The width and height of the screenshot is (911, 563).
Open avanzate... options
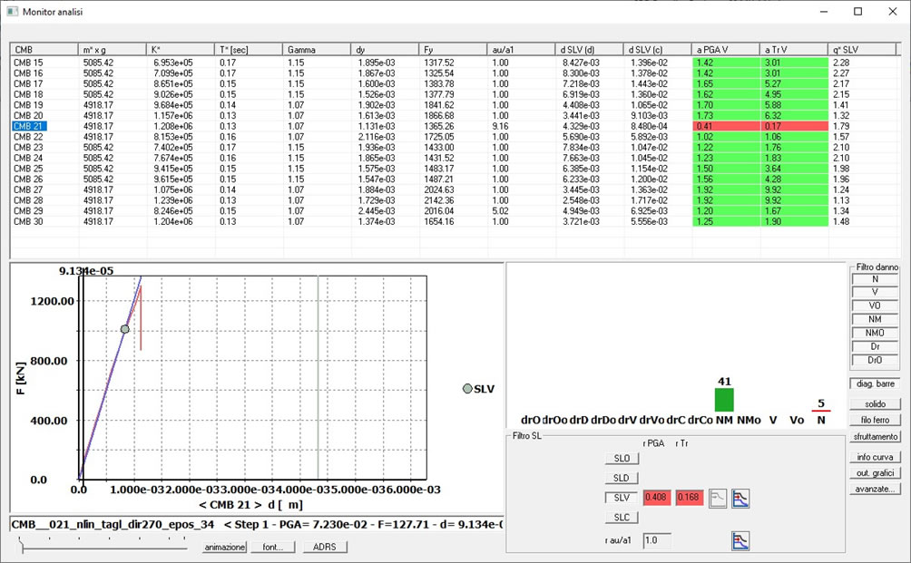pyautogui.click(x=875, y=490)
